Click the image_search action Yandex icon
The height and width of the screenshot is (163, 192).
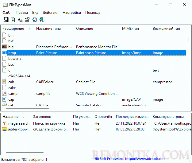tap(4, 123)
